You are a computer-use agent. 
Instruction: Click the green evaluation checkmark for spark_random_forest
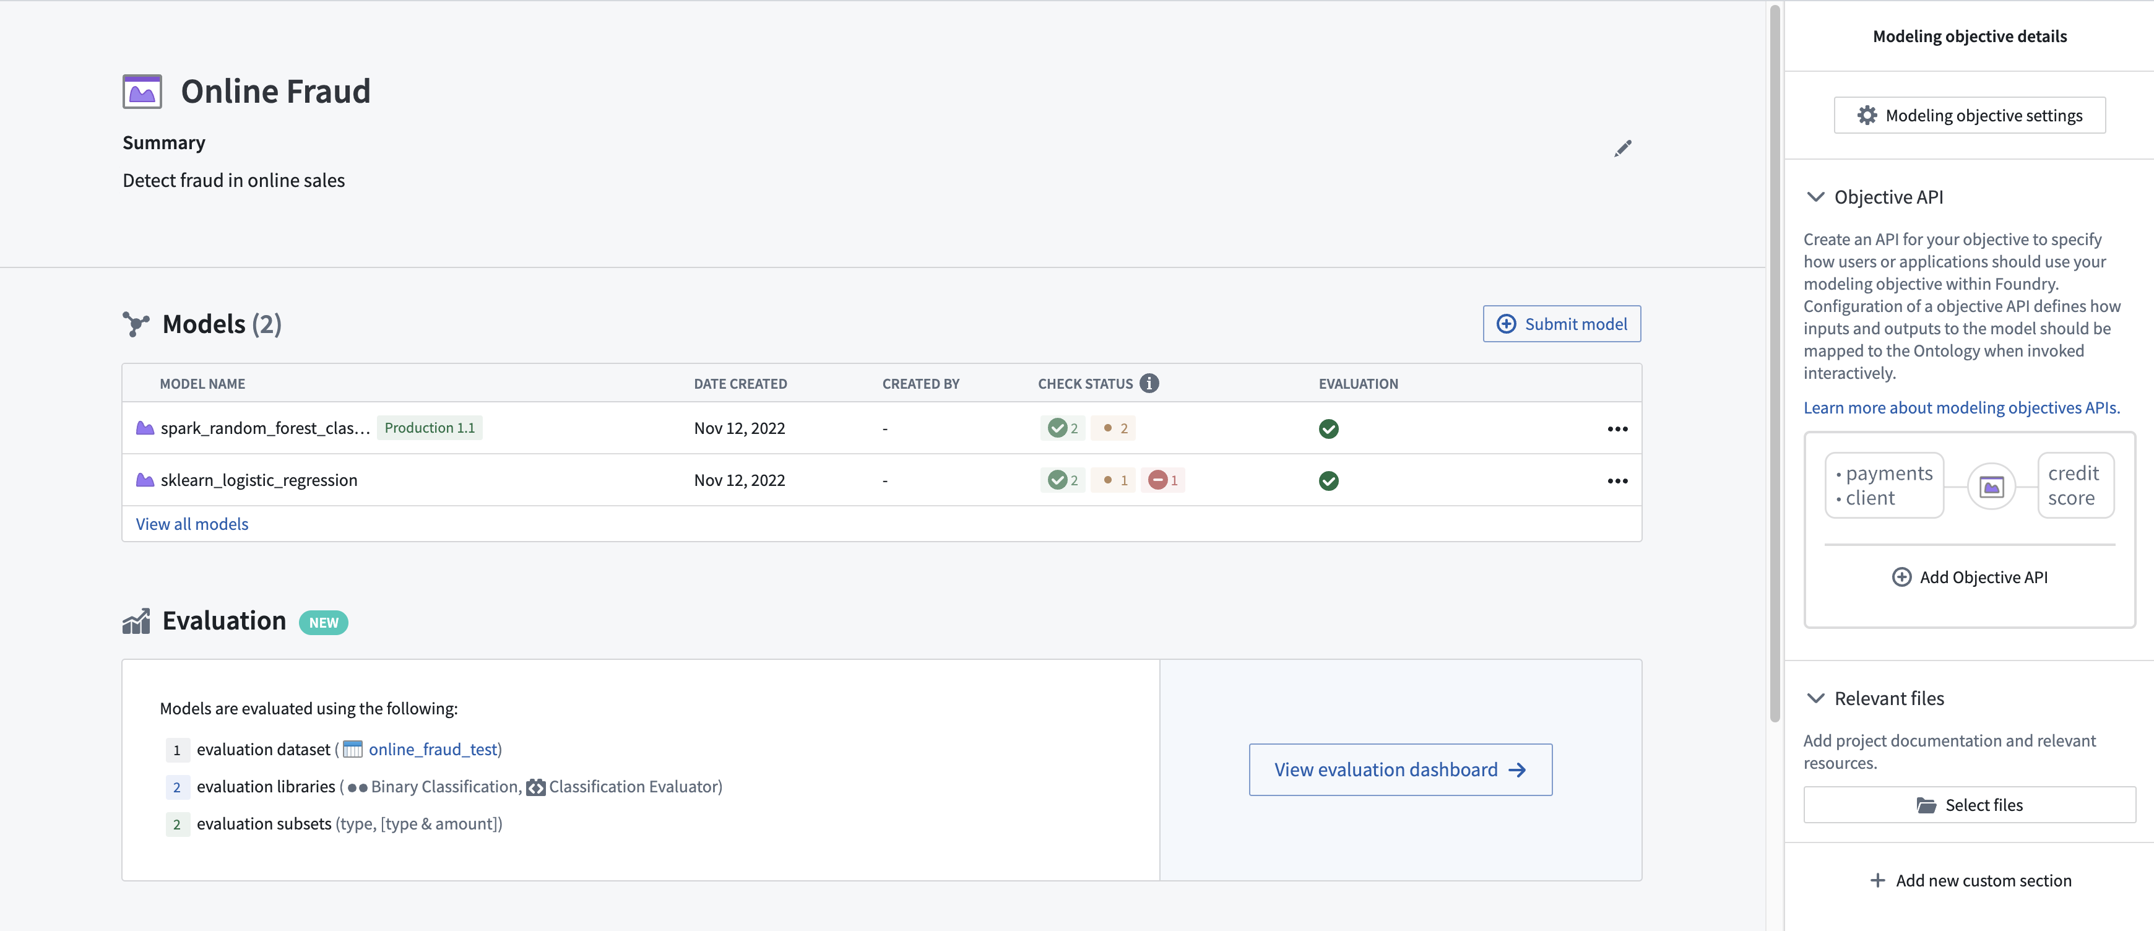click(x=1328, y=428)
